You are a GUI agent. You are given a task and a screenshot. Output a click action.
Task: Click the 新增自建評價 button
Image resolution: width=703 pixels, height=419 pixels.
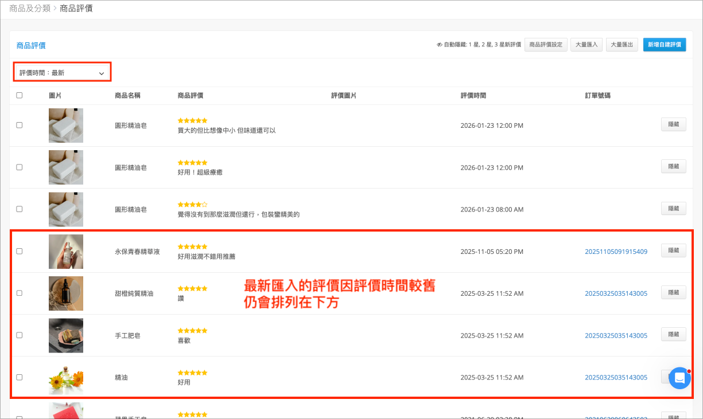click(665, 45)
